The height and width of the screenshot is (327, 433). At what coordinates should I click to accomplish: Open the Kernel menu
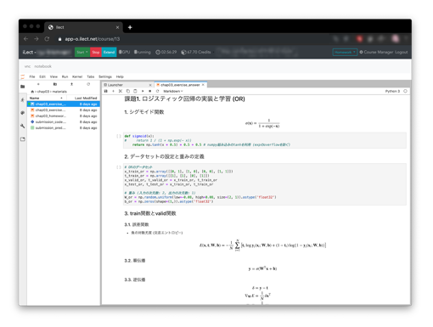click(77, 76)
